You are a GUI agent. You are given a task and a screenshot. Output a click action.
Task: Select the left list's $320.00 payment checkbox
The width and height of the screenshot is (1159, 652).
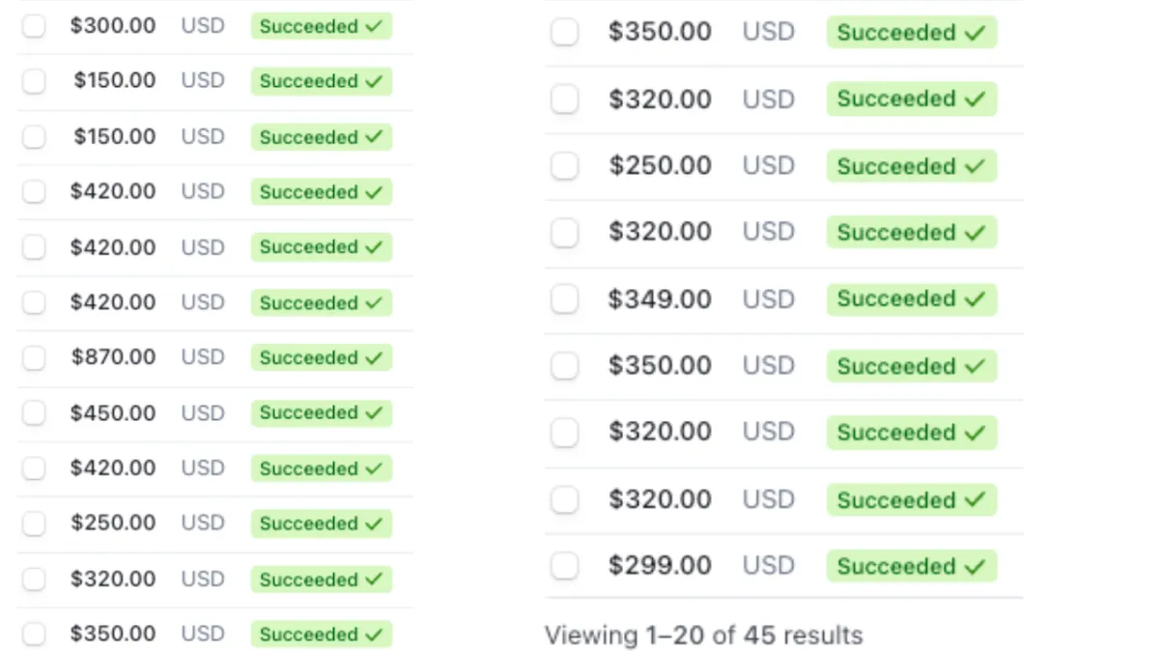(34, 580)
